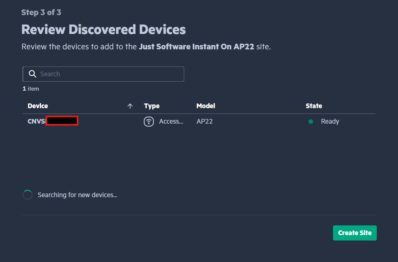
Task: Click the access point Wi-Fi icon
Action: (149, 122)
